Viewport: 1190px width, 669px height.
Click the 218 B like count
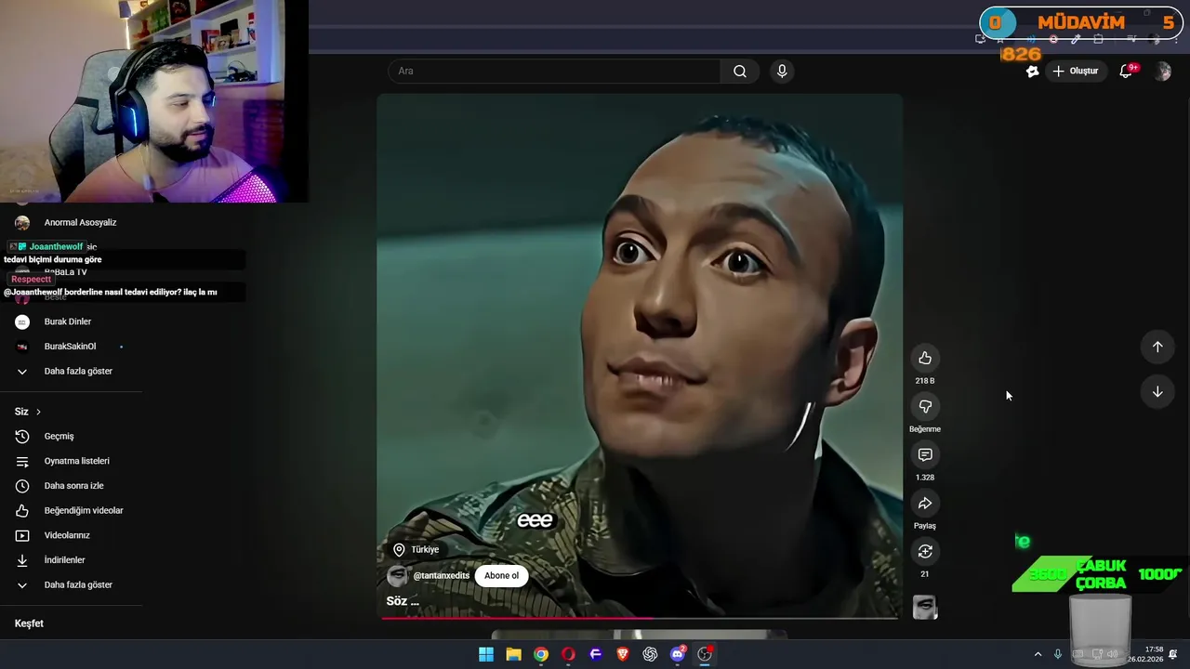(x=925, y=381)
